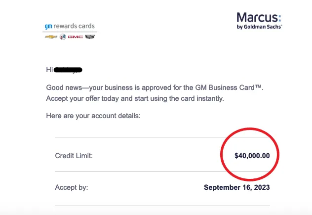Screen dimensions: 312x215
Task: Click the Buick tri-shield logo
Action: coord(63,37)
